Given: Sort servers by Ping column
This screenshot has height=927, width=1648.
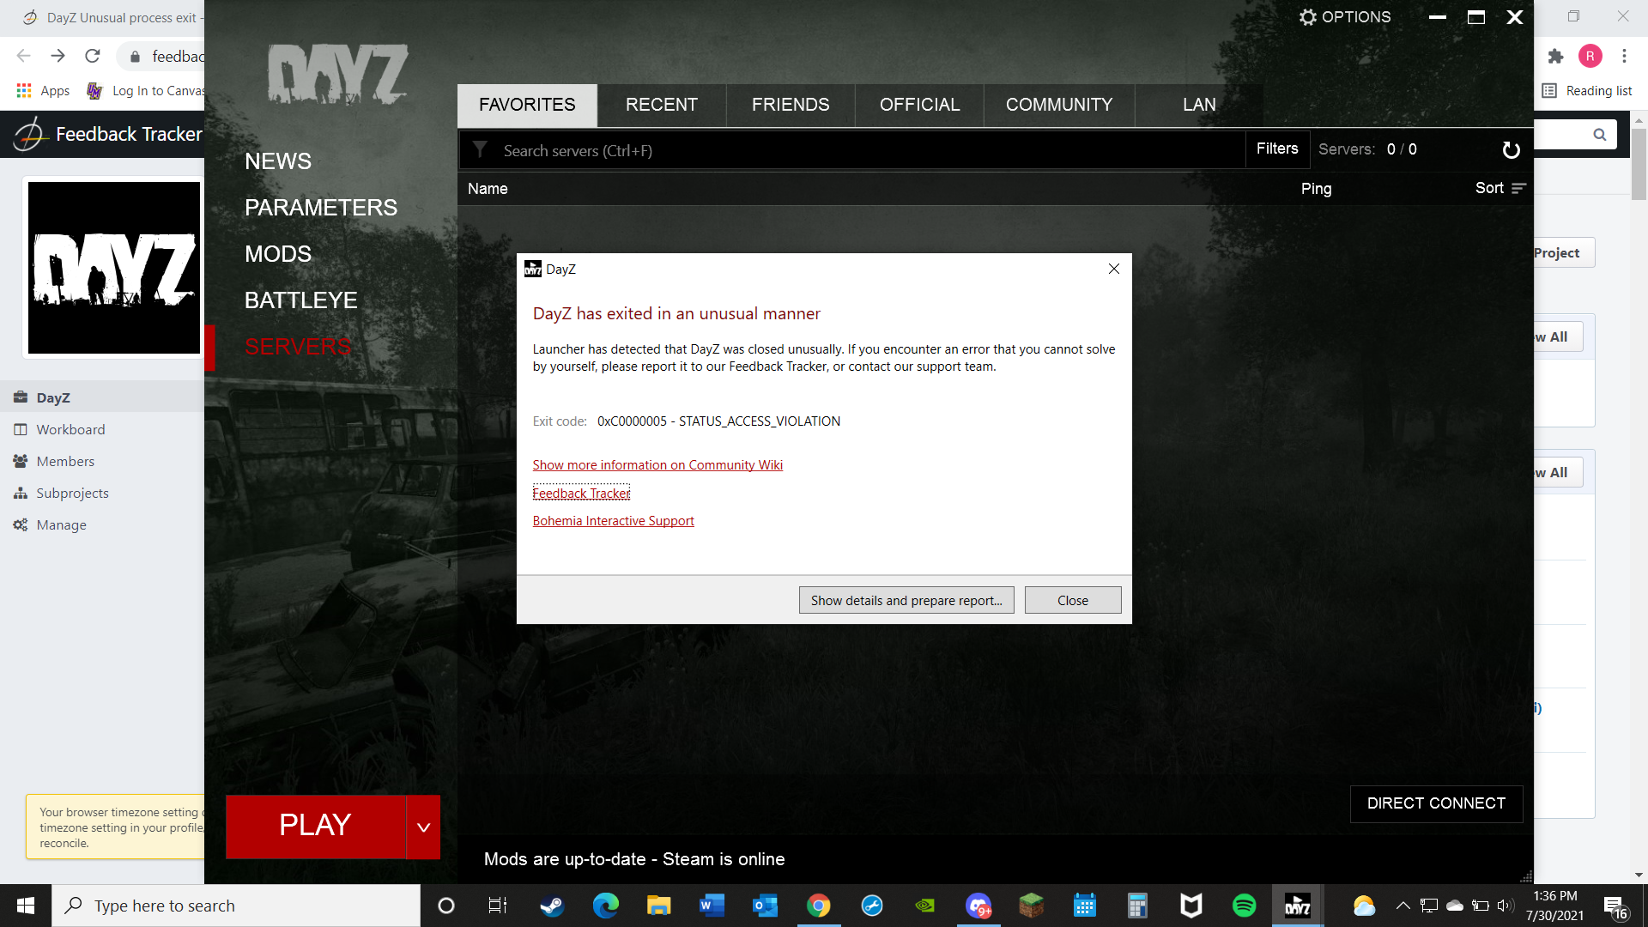Looking at the screenshot, I should 1316,189.
